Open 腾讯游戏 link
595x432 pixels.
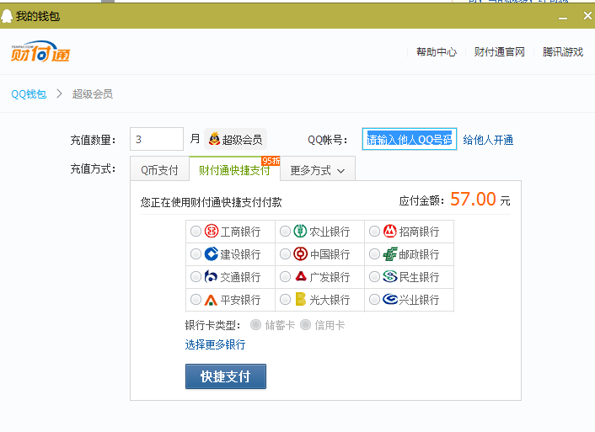[563, 52]
